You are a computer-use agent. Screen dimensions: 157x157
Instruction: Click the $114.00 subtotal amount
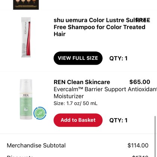(138, 145)
